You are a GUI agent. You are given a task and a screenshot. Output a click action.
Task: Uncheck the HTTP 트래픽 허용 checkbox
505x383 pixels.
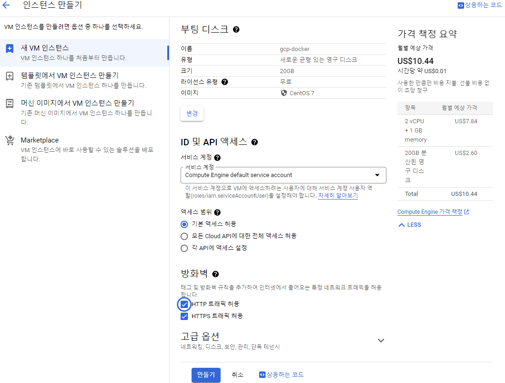184,304
